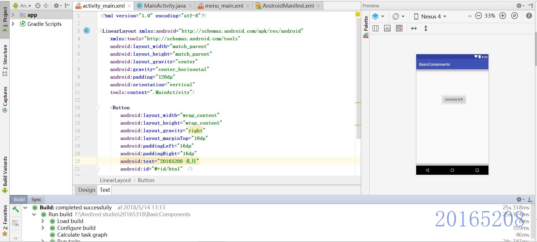Image resolution: width=537 pixels, height=242 pixels.
Task: Click the scroll from source target icon
Action: pos(38,6)
